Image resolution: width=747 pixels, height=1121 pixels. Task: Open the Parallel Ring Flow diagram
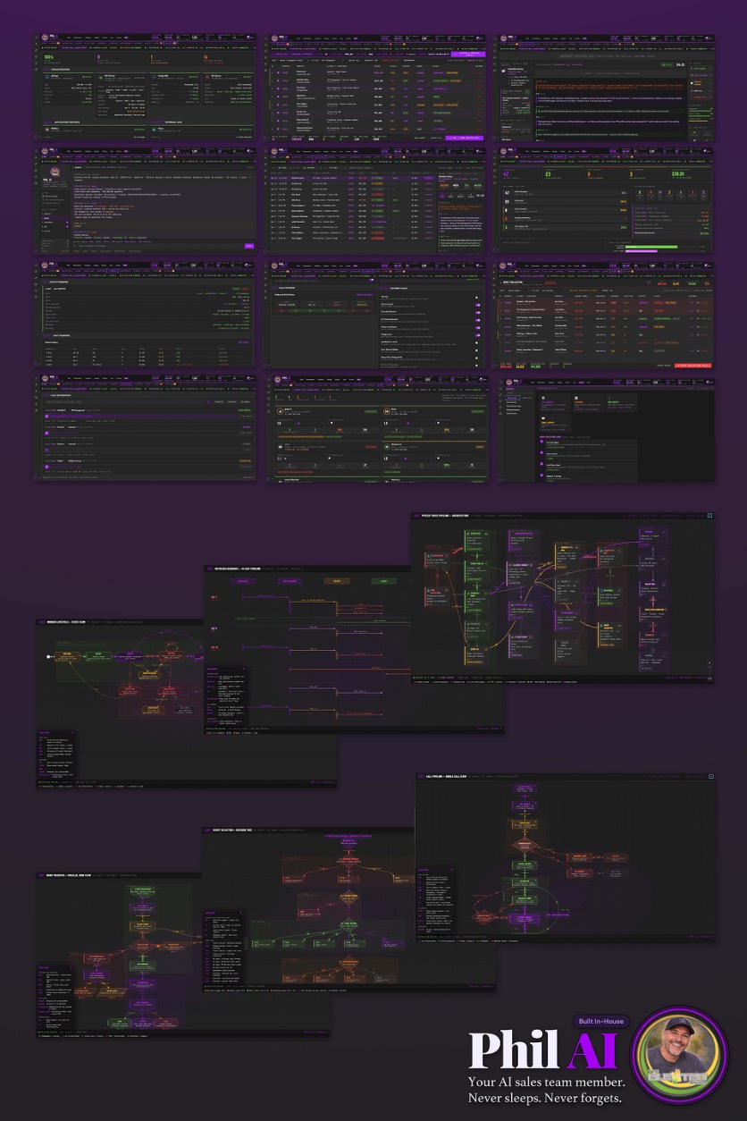(183, 955)
